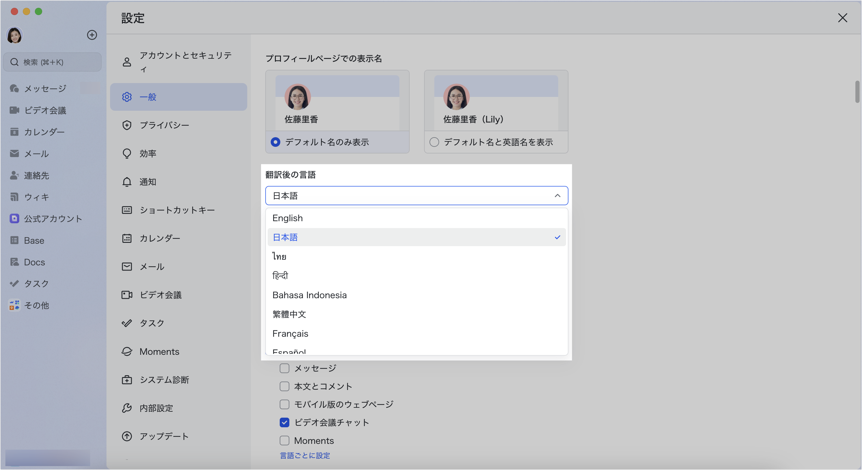
Task: Click the 言語ごとに設定 link
Action: click(304, 455)
